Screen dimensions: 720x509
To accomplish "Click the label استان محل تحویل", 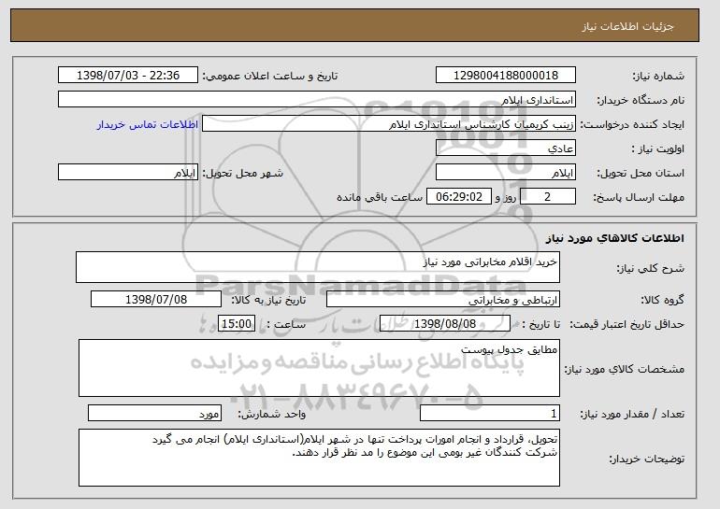I will tap(641, 173).
